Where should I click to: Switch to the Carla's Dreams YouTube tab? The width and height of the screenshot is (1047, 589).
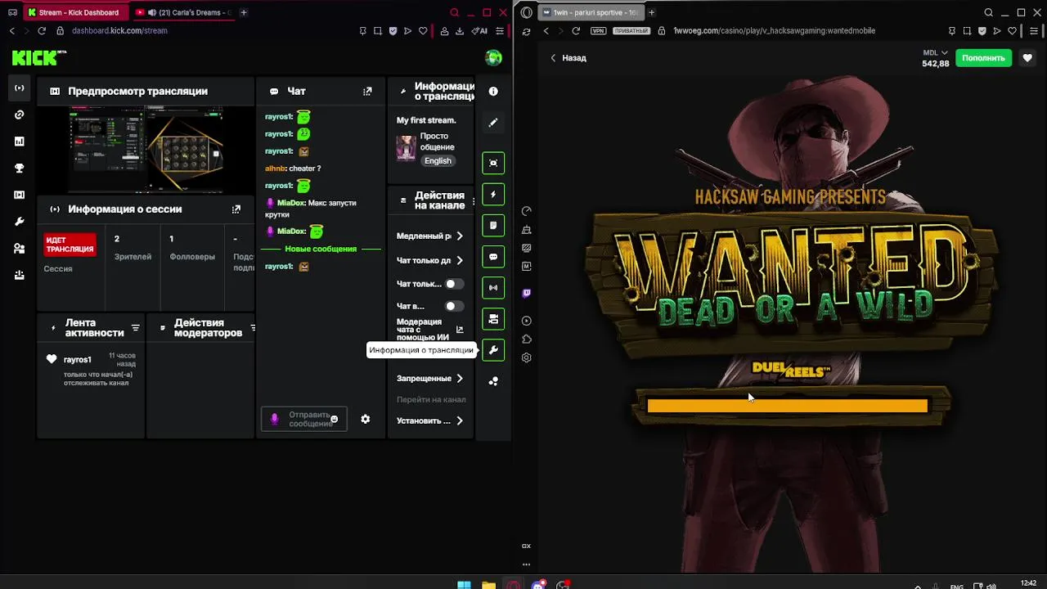[183, 12]
